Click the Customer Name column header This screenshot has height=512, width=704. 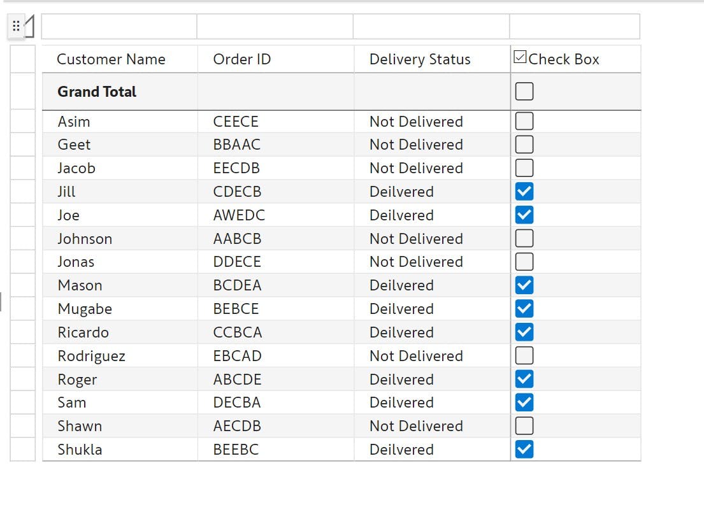click(111, 59)
